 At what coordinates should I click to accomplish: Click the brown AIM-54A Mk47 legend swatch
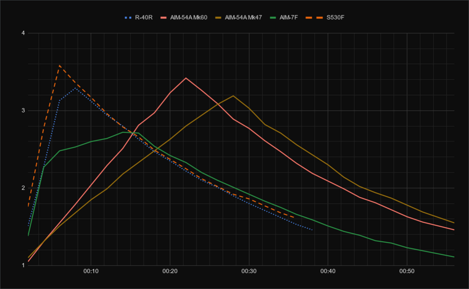pos(219,18)
